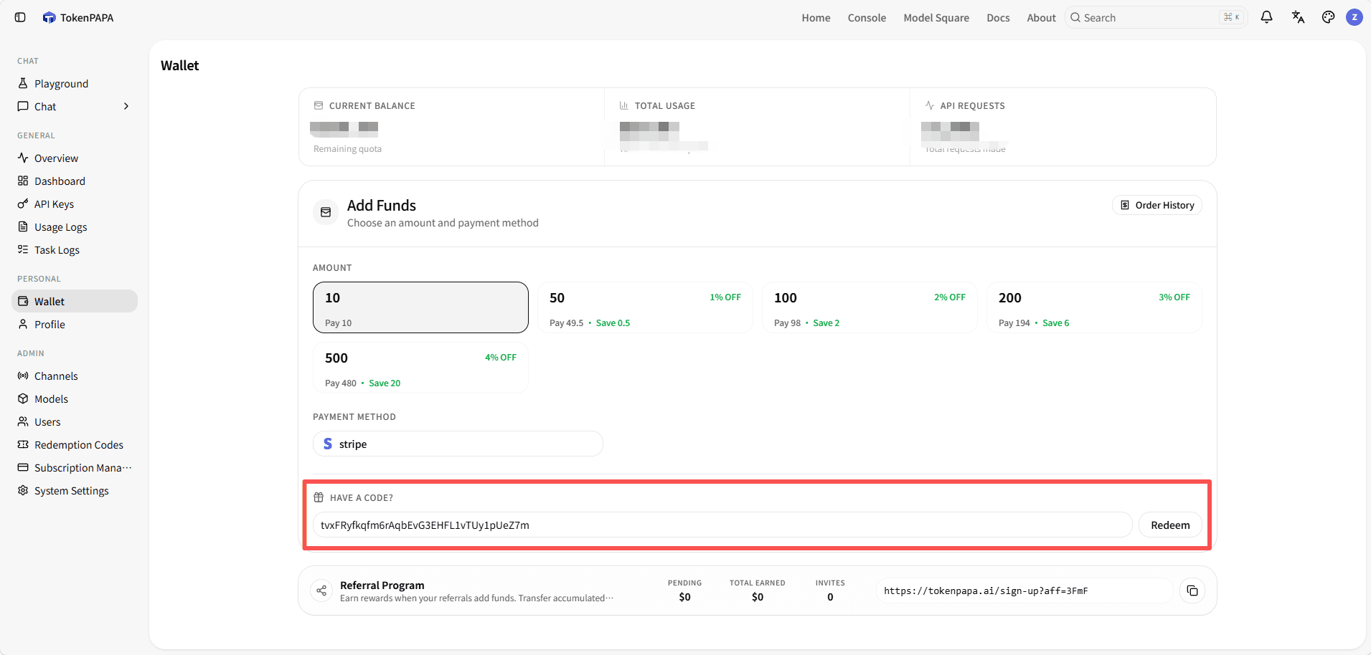
Task: Open the theme palette icon
Action: (x=1328, y=17)
